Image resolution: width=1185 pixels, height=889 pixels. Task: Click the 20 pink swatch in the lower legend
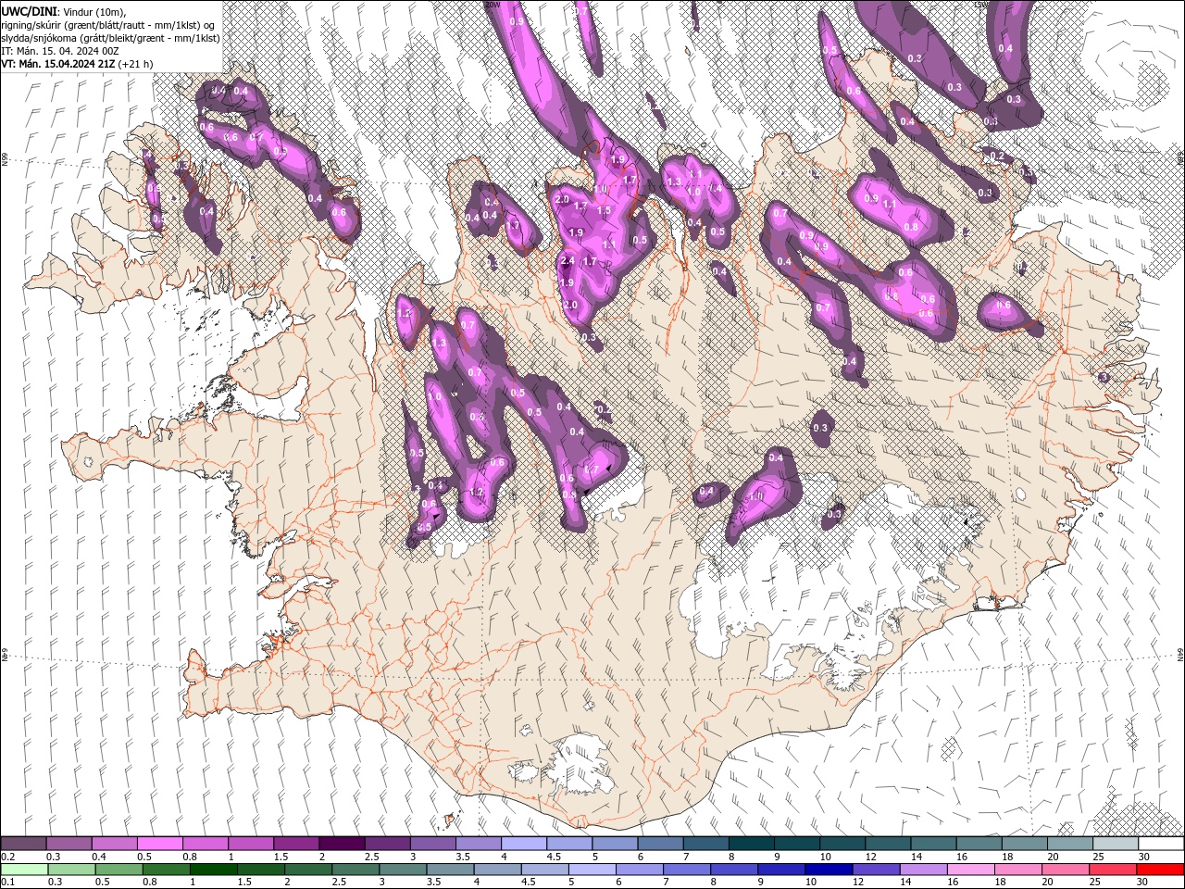tap(1066, 870)
